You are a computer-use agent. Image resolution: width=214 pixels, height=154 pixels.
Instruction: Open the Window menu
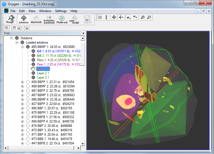(45, 11)
